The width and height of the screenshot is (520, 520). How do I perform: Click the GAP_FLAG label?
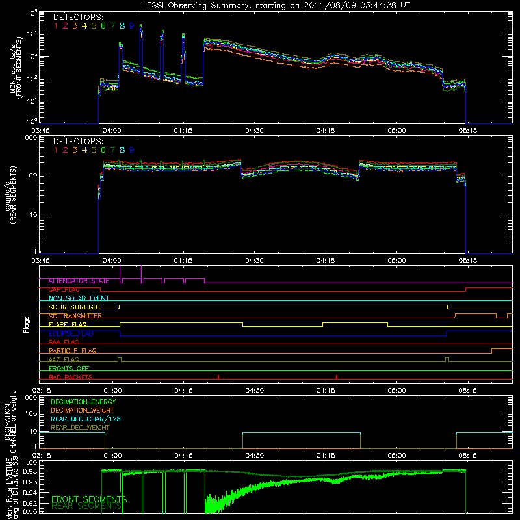point(64,290)
